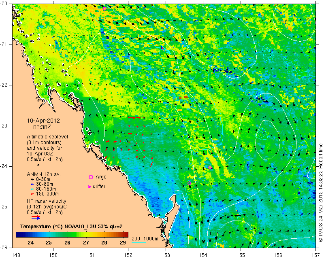Click the 80-150m depth label
The height and width of the screenshot is (259, 324).
point(46,189)
